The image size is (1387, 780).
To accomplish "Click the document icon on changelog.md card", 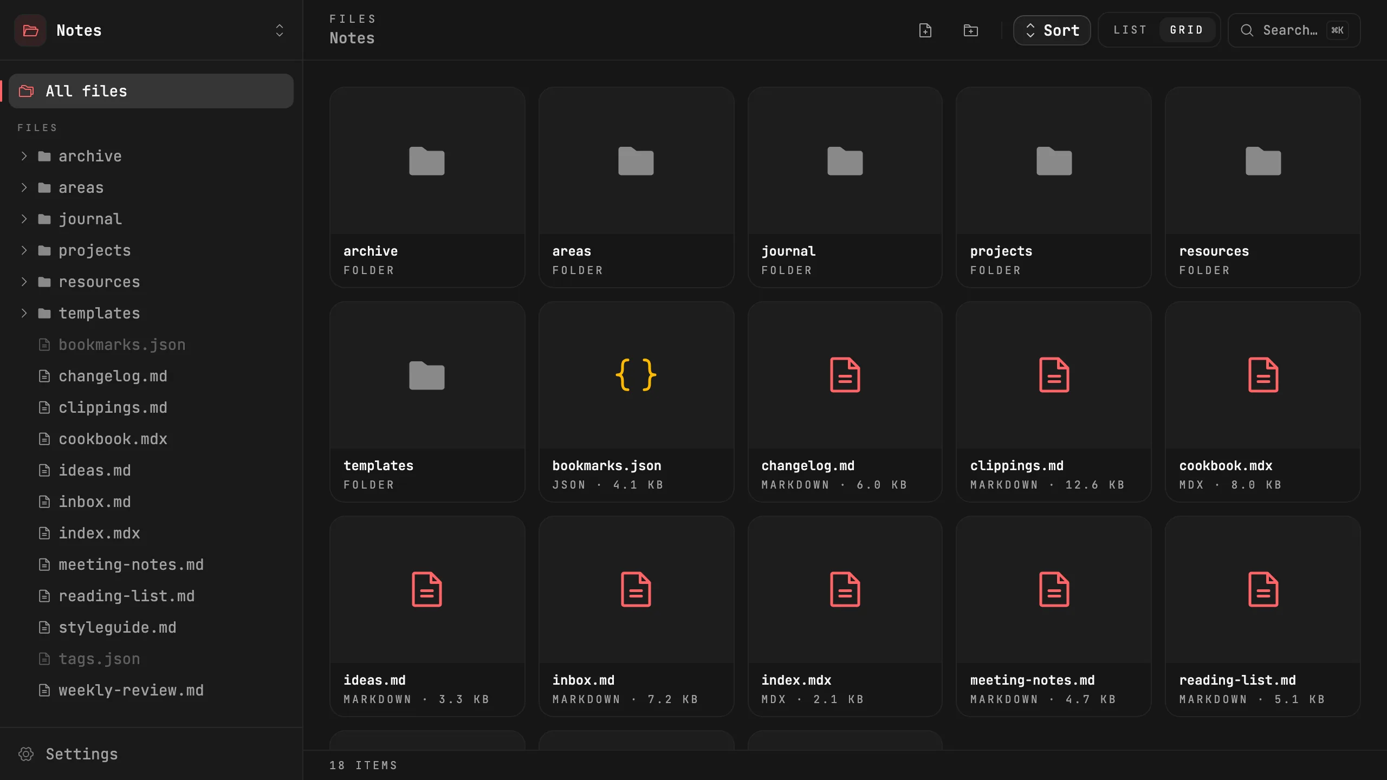I will 845,375.
